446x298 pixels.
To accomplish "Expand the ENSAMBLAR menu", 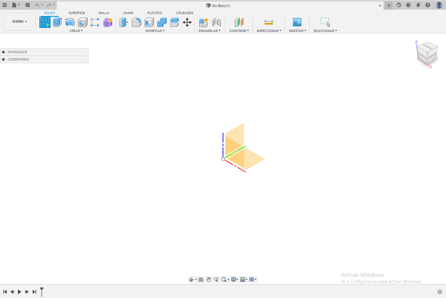I will [x=209, y=31].
